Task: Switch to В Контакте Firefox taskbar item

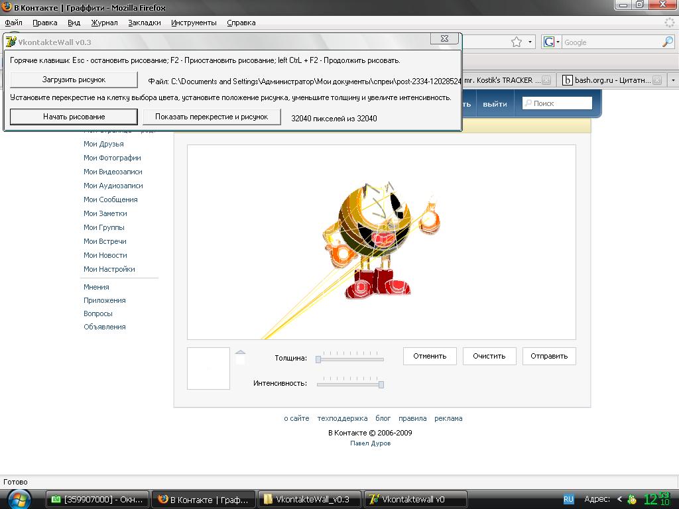Action: pos(203,499)
